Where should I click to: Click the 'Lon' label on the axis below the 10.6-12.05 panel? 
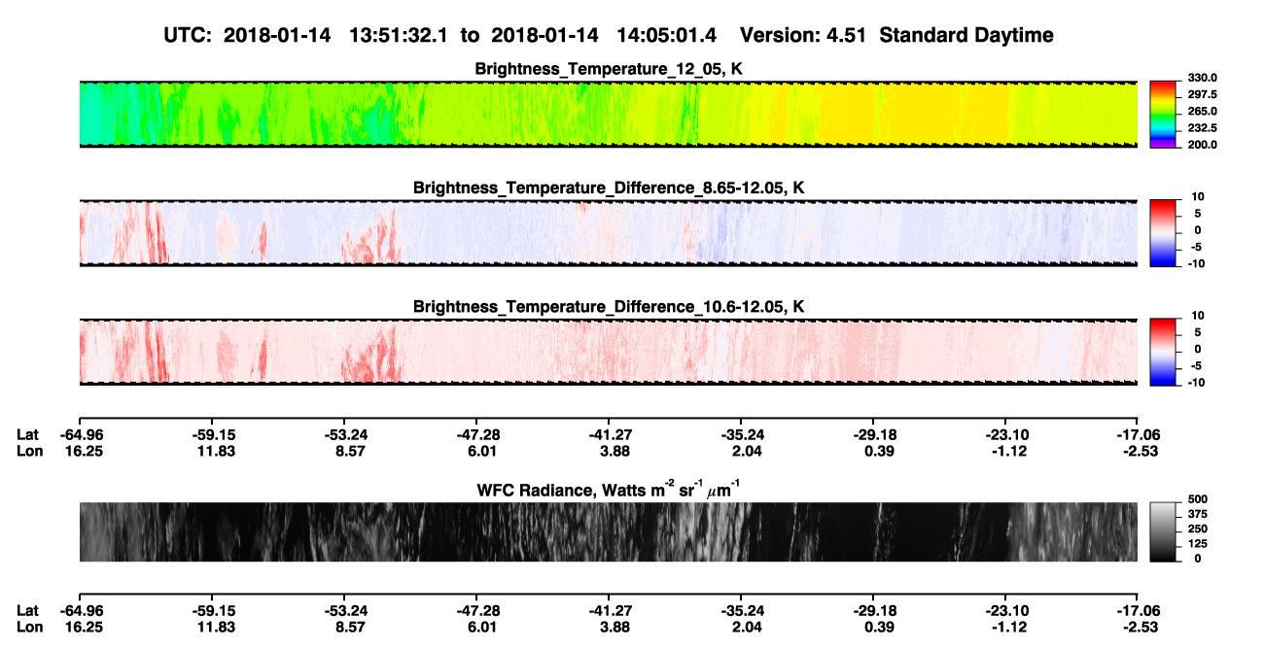tap(29, 450)
